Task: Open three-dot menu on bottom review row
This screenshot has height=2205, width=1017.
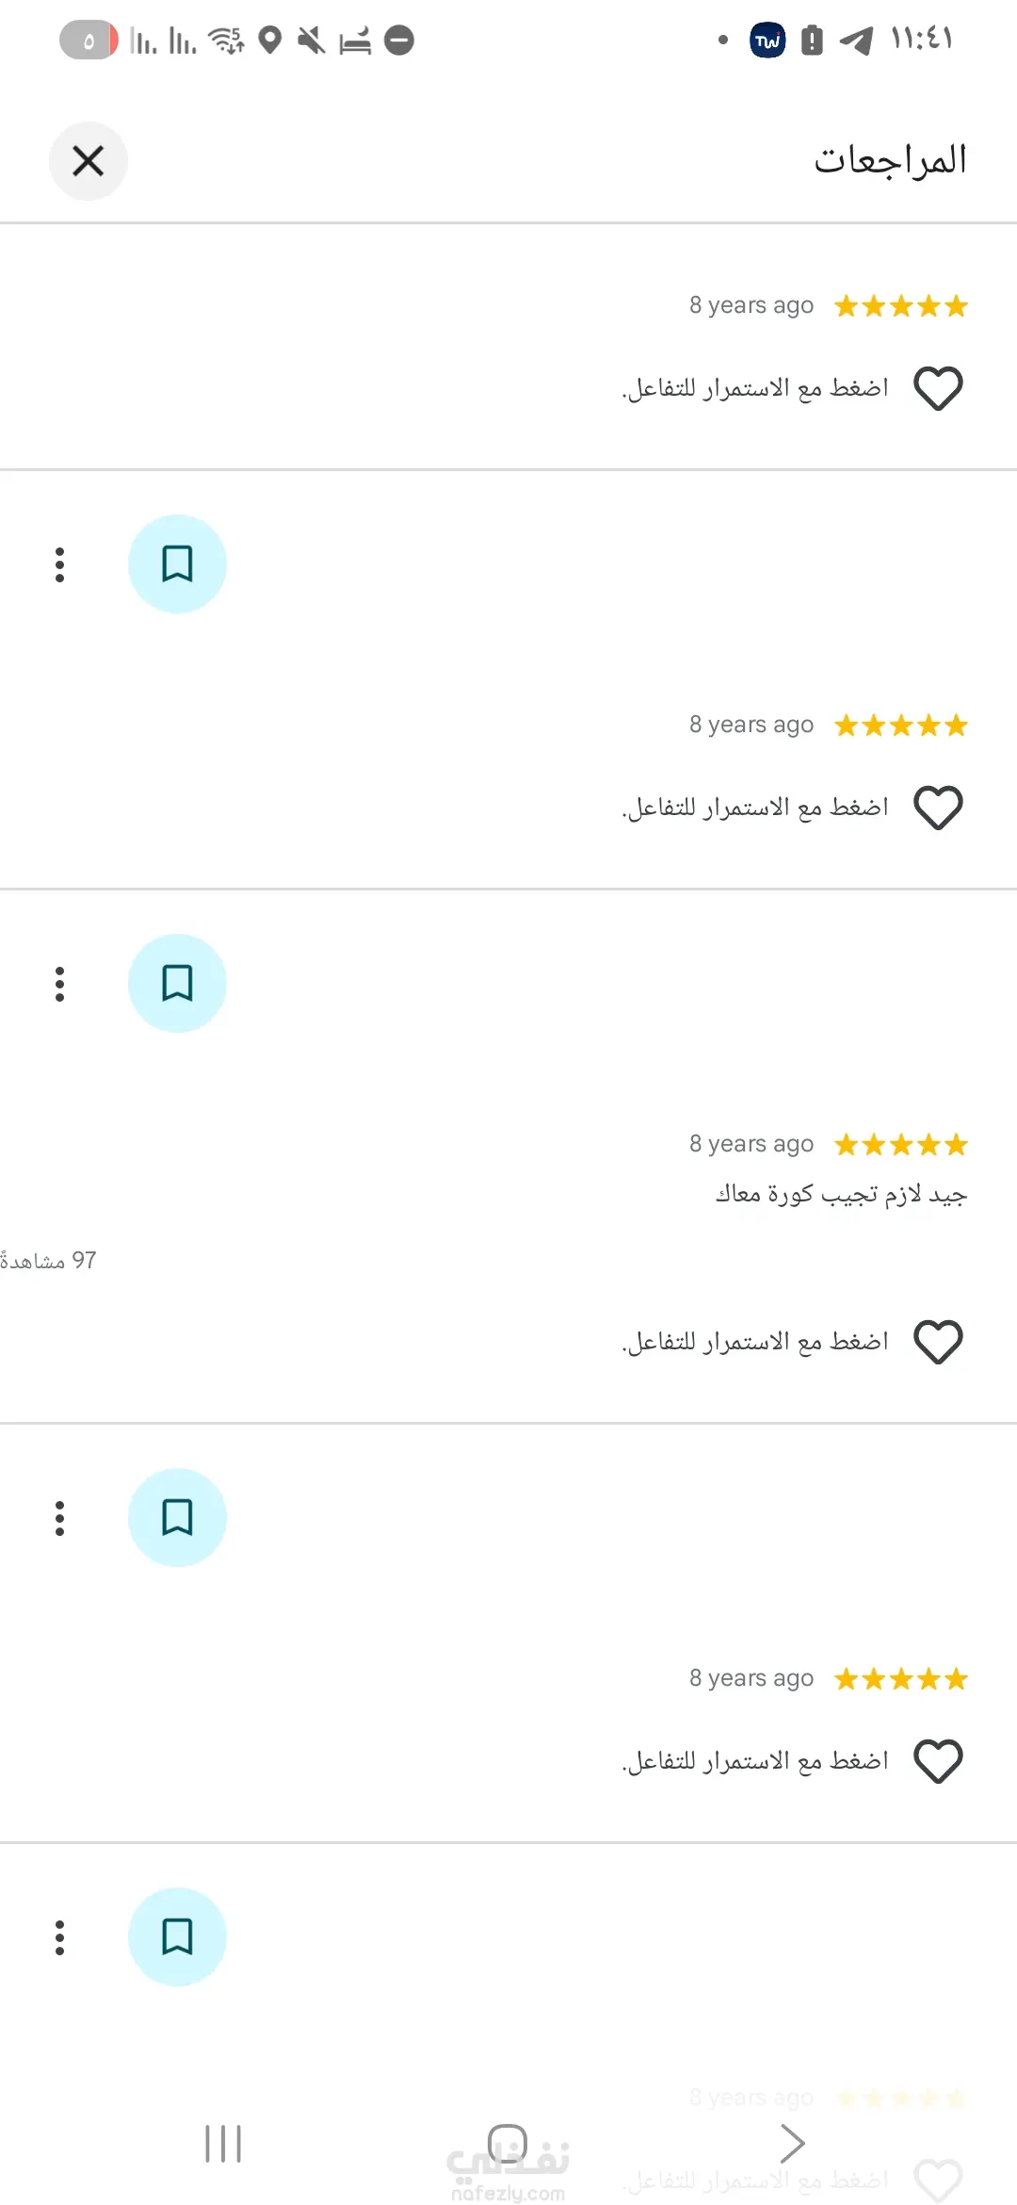Action: pyautogui.click(x=59, y=1937)
